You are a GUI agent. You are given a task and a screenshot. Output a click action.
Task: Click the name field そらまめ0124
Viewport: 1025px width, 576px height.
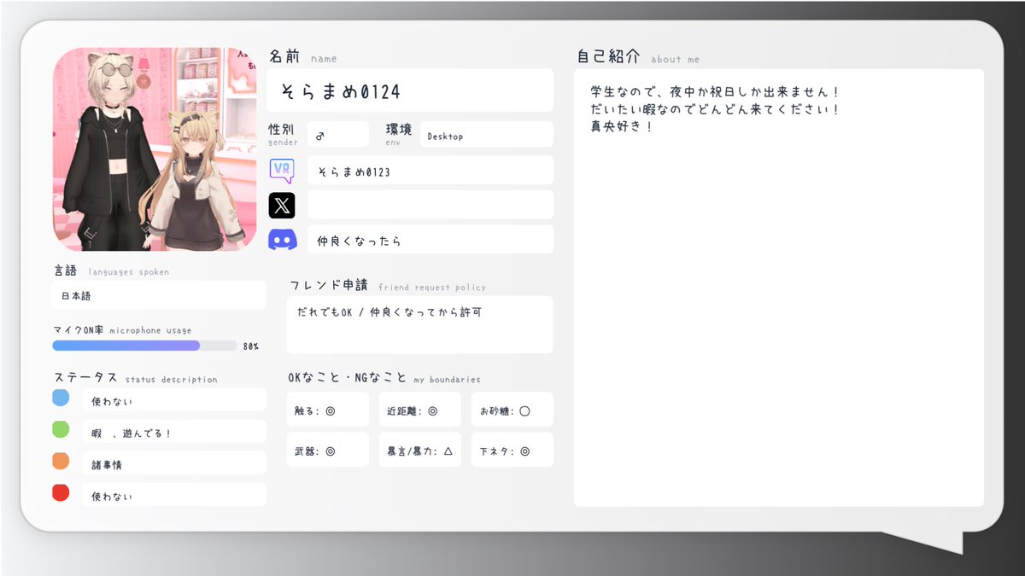tap(410, 90)
